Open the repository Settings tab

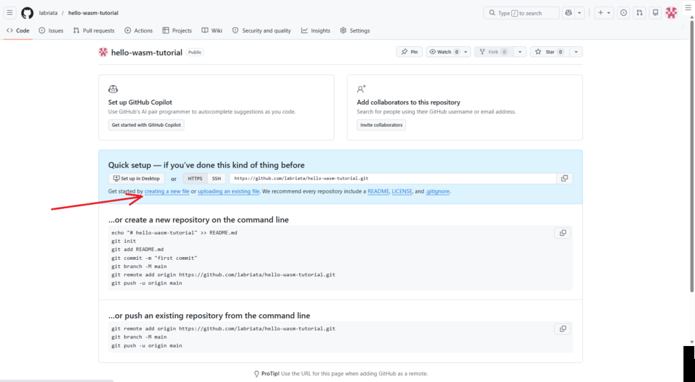point(354,31)
